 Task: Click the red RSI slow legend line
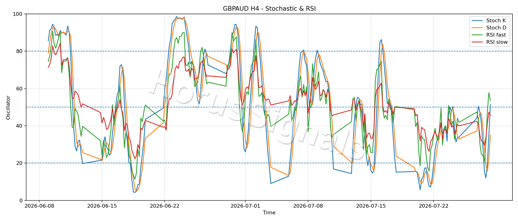tap(478, 42)
